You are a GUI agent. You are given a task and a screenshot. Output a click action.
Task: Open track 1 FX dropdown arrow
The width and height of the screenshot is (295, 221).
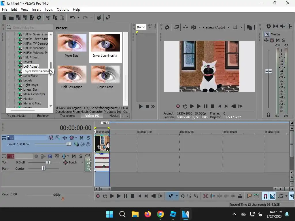(76, 138)
